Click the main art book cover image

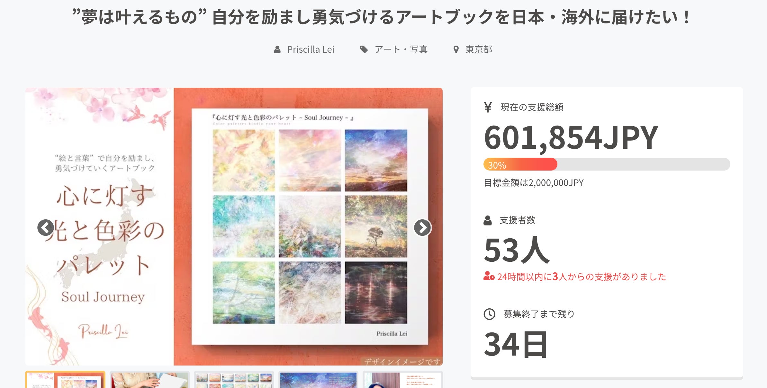point(234,226)
